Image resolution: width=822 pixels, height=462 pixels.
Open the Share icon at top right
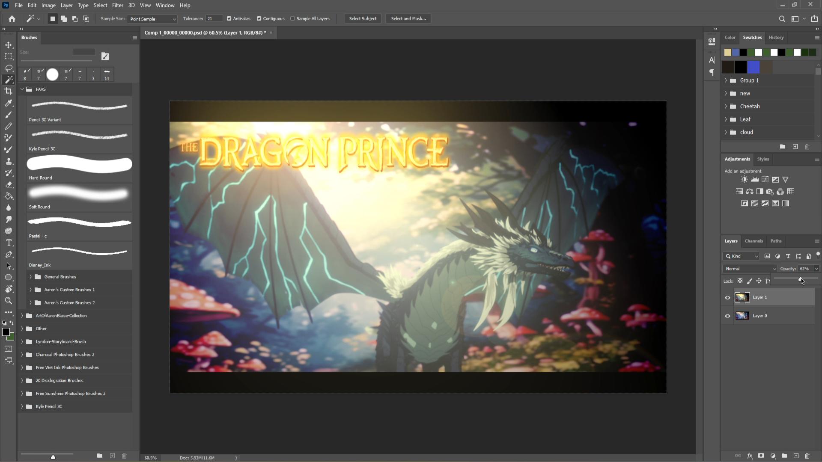(814, 19)
